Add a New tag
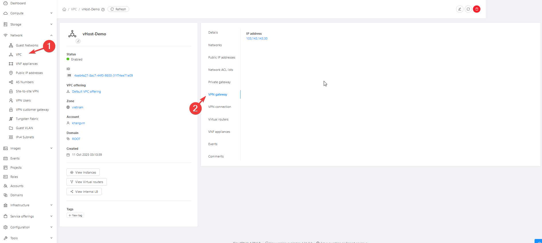542x243 pixels. click(x=75, y=215)
